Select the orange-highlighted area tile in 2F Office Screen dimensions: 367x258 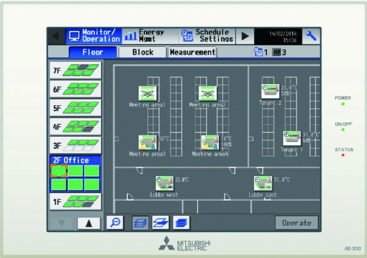pos(59,171)
